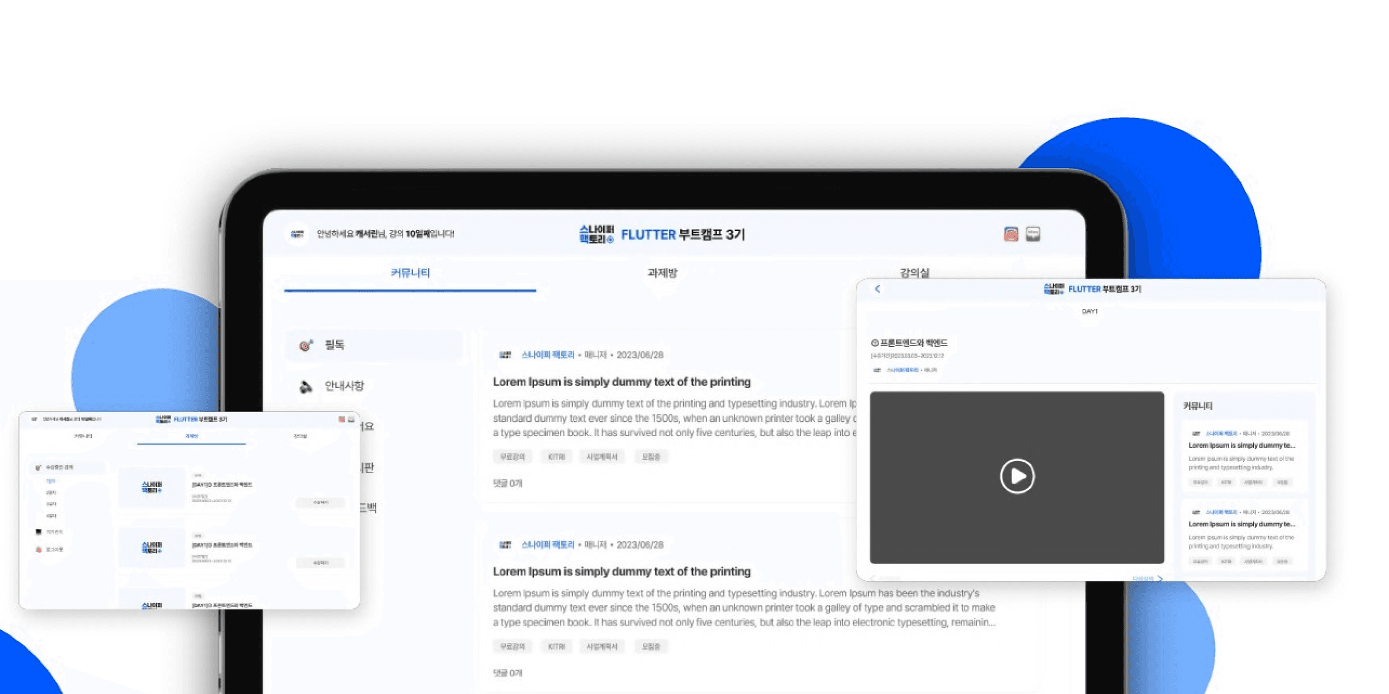
Task: Select the active middle tab in the assignment window
Action: tap(192, 436)
